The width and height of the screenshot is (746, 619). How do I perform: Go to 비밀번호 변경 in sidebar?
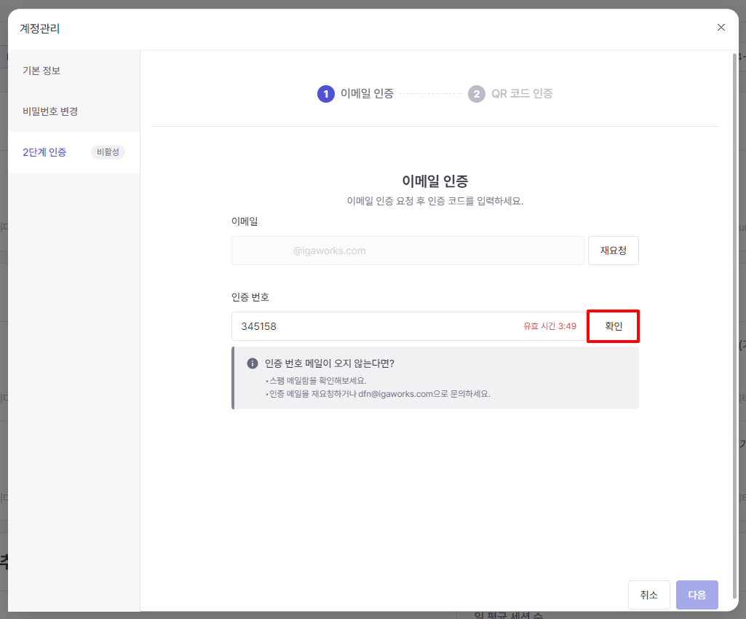[50, 111]
